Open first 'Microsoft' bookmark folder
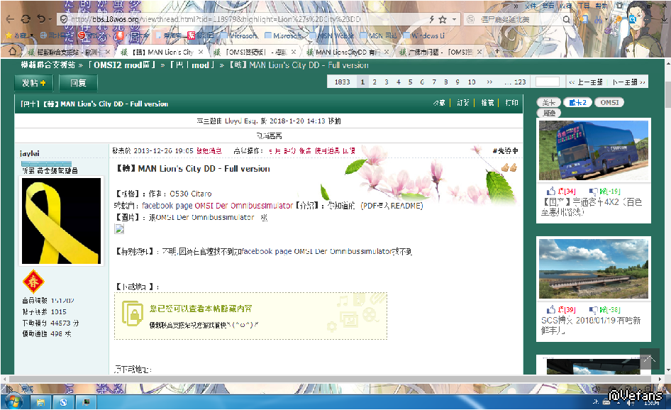Screen dimensions: 671x410 tap(239, 35)
